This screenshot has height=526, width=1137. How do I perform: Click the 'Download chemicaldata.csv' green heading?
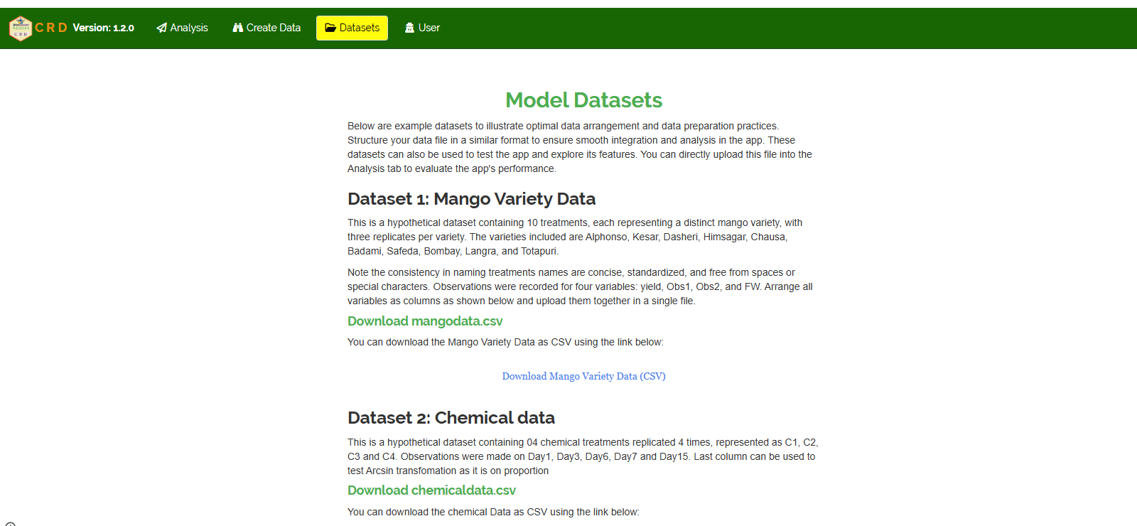click(x=431, y=490)
